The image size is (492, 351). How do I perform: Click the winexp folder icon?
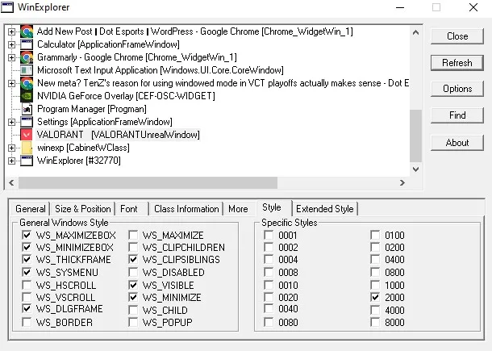point(27,148)
